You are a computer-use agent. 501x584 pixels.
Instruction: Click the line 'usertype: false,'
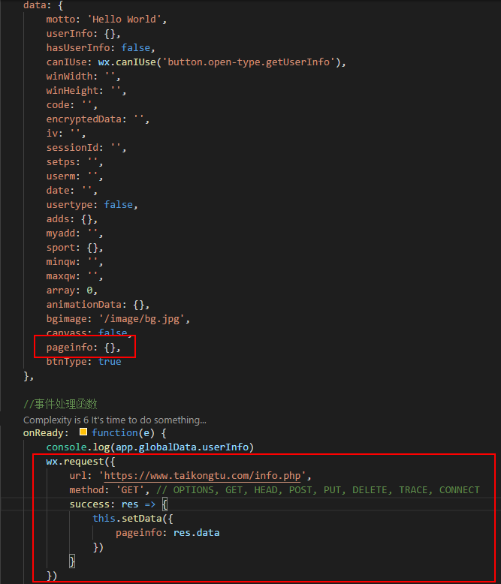click(x=92, y=205)
